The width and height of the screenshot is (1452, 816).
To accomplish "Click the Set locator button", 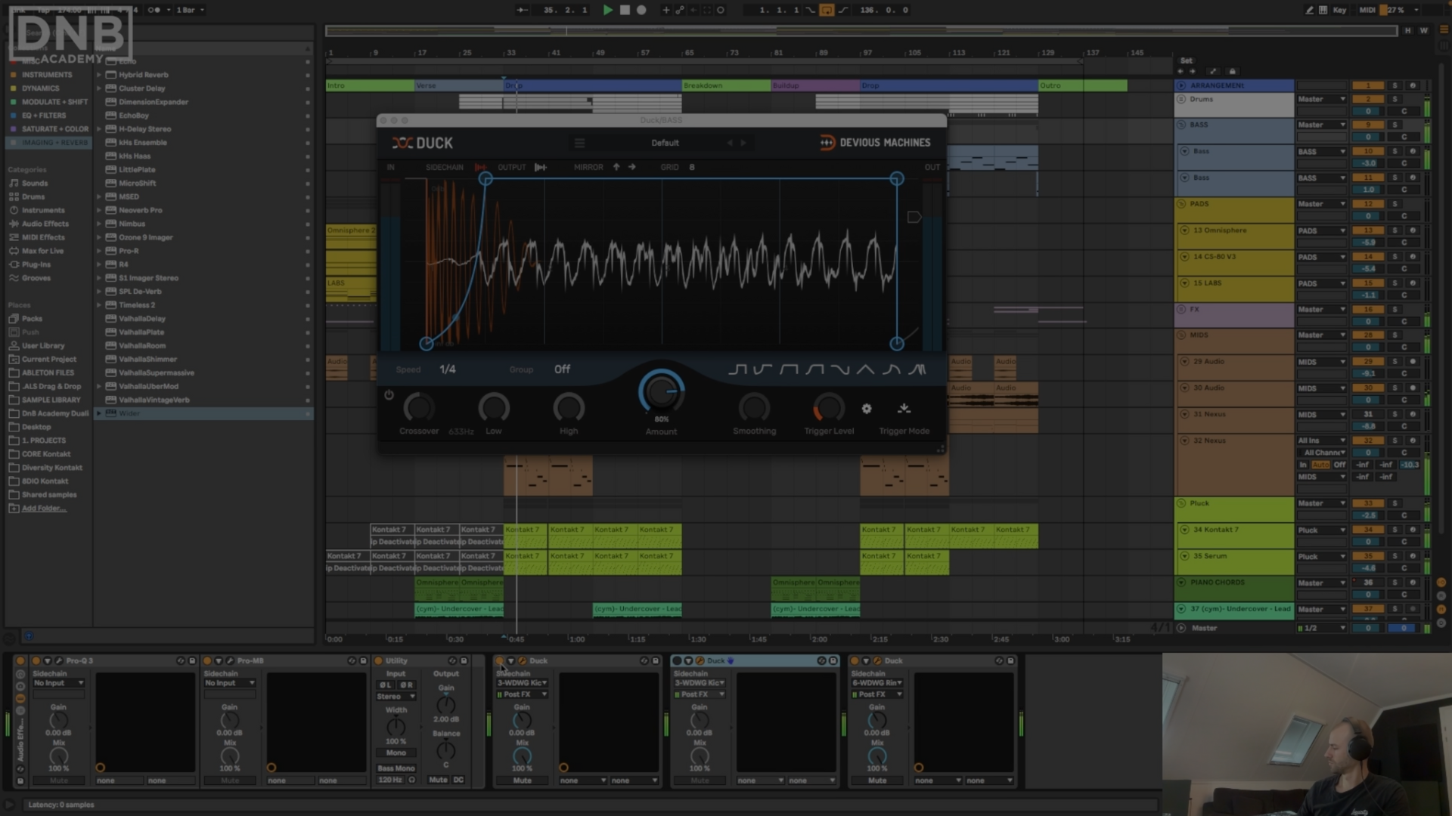I will (1187, 60).
